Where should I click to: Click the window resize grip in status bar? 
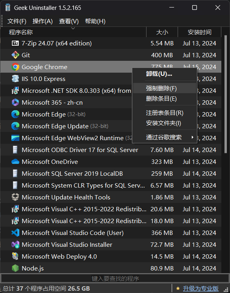click(226, 290)
